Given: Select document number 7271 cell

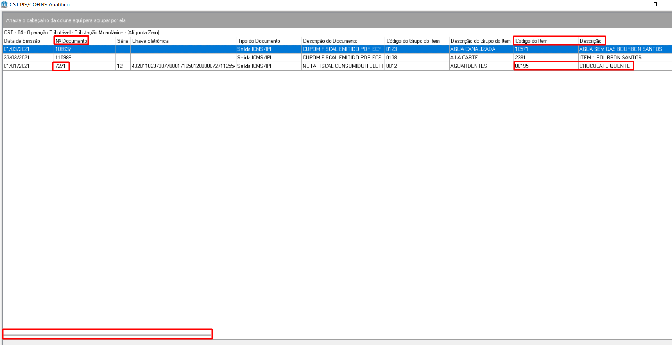Looking at the screenshot, I should coord(85,66).
